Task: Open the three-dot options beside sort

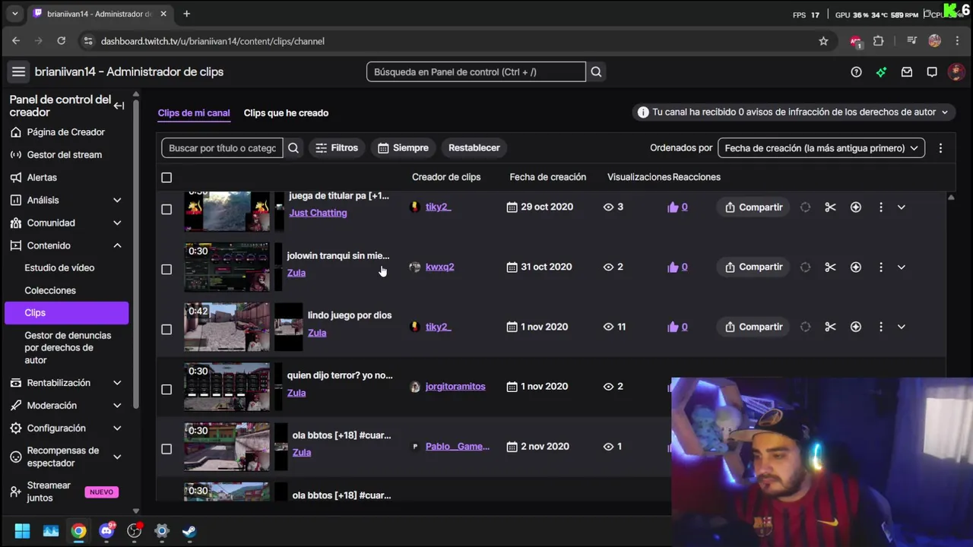Action: tap(940, 148)
